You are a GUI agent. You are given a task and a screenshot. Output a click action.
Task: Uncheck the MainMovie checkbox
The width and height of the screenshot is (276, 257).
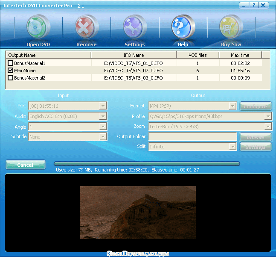11,71
